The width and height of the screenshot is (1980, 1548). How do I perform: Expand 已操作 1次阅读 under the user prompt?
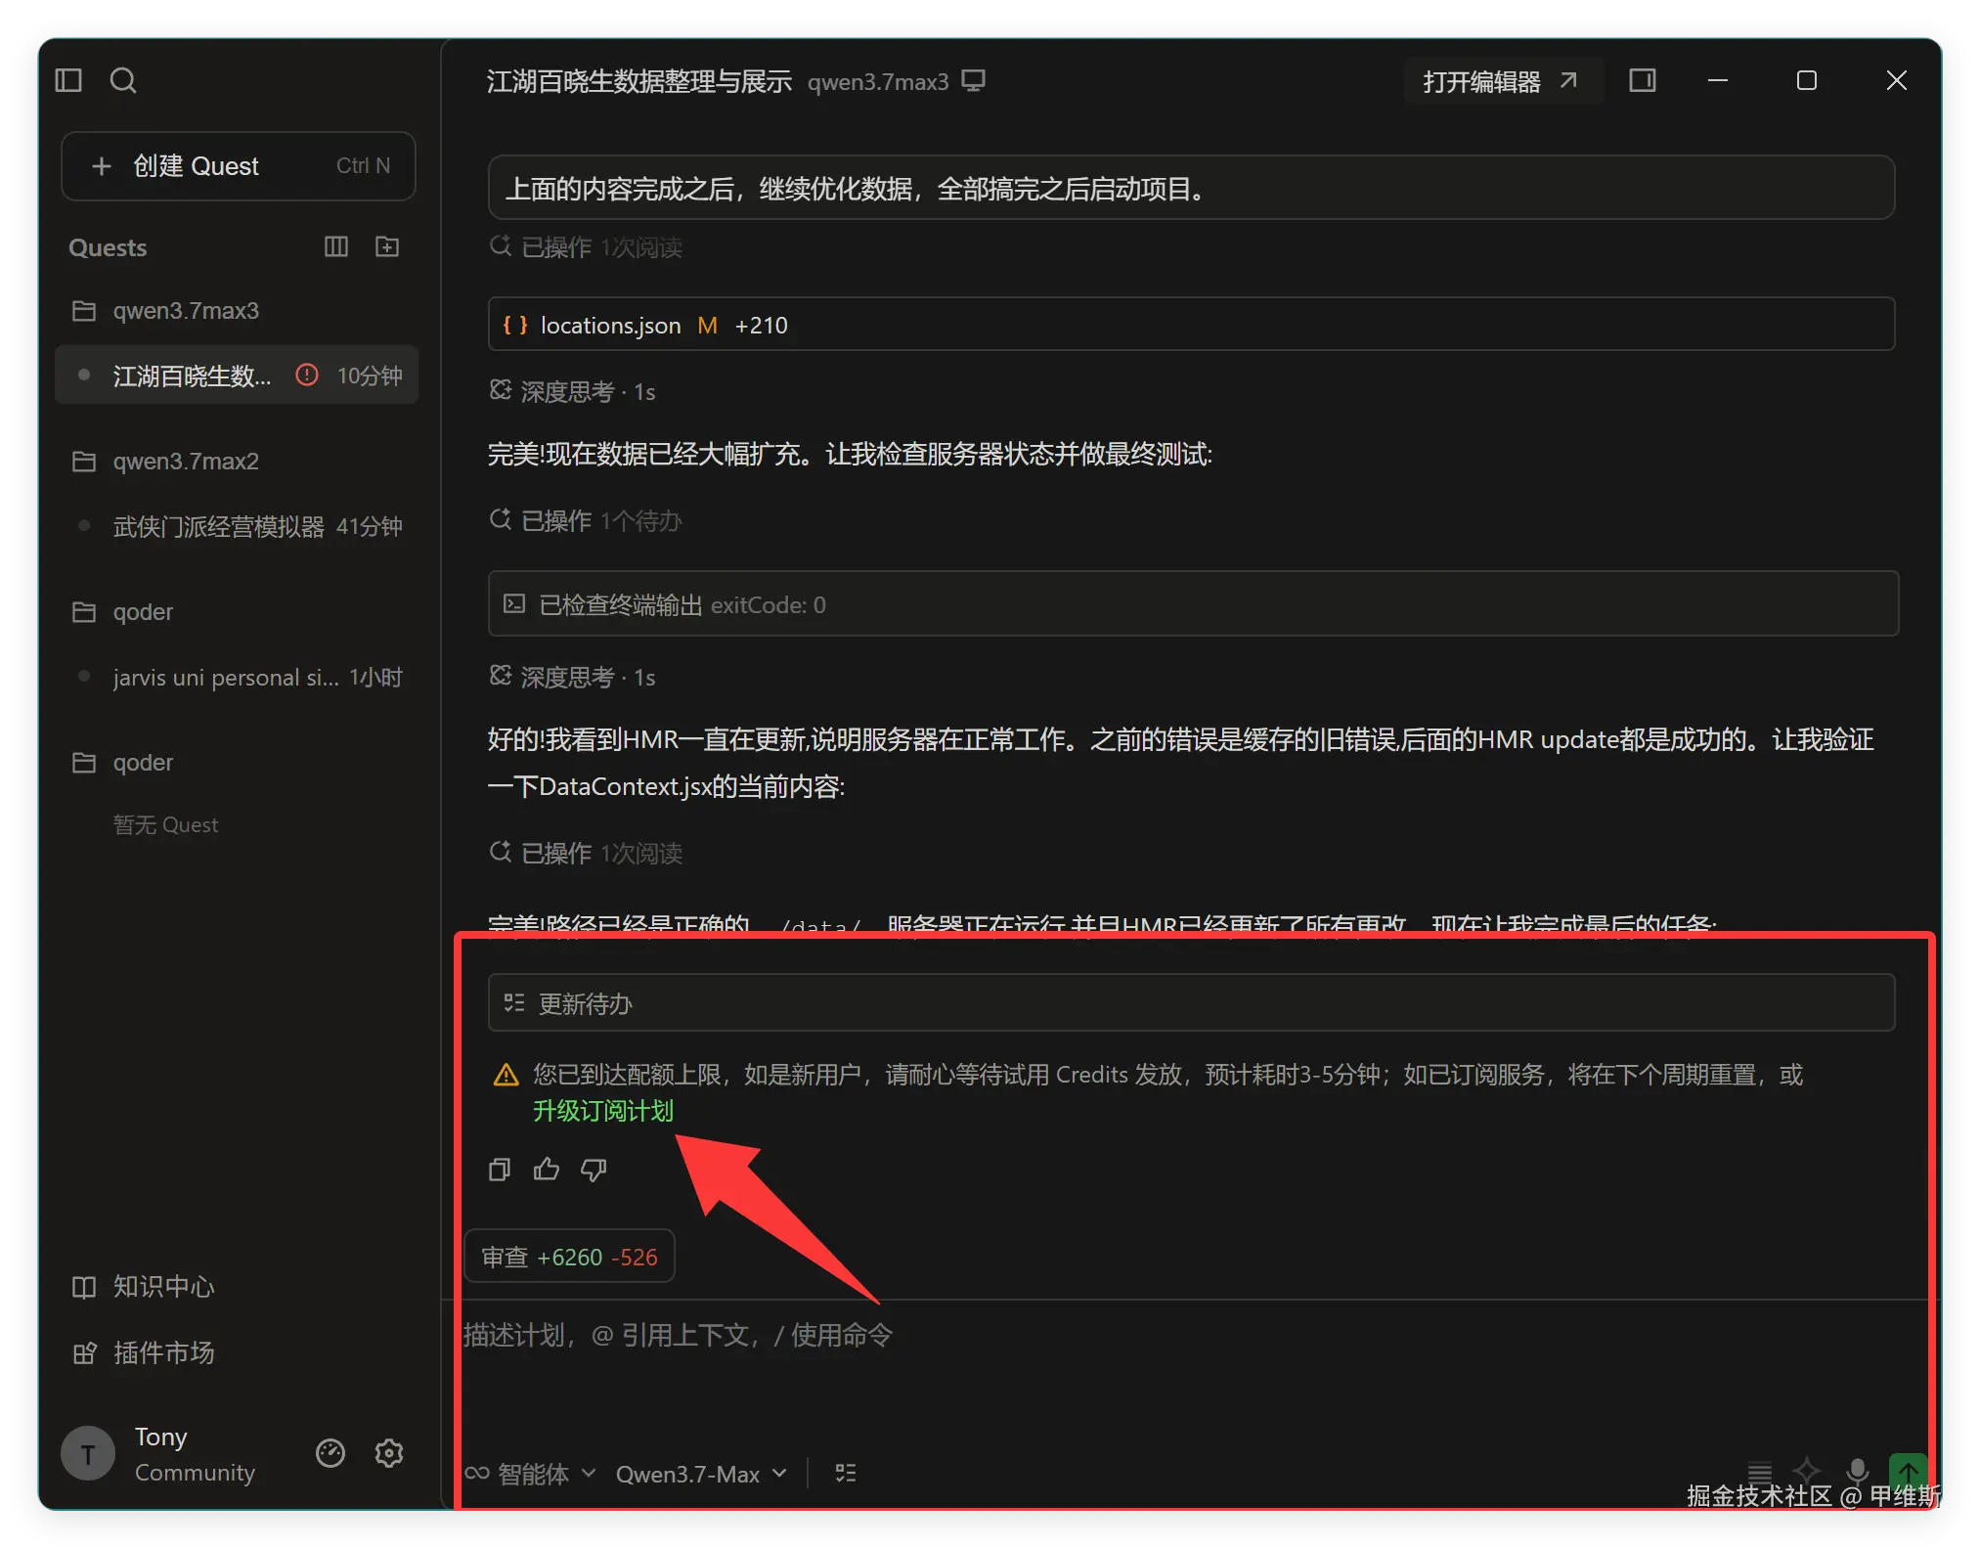click(x=586, y=247)
